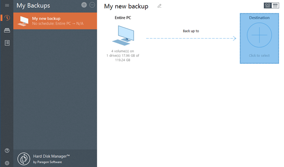284x167 pixels.
Task: Select the My new backup job
Action: pyautogui.click(x=55, y=21)
